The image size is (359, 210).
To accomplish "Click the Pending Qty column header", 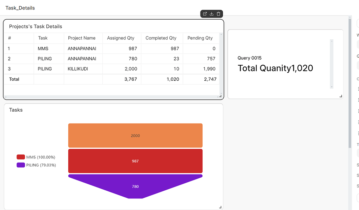I will click(x=200, y=38).
